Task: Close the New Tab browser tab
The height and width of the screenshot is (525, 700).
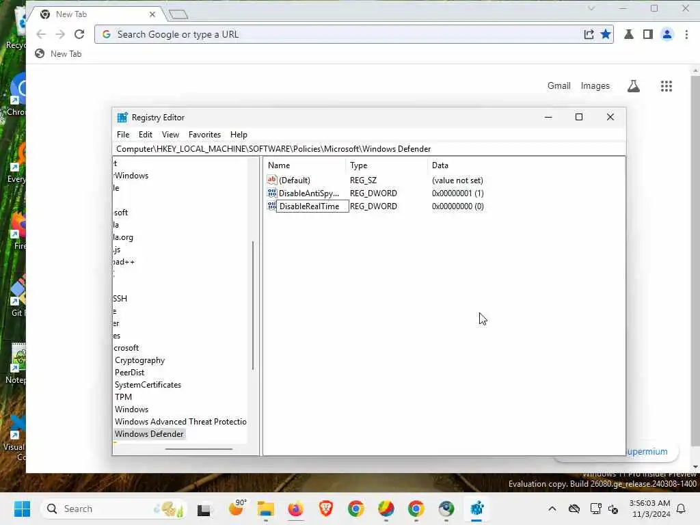Action: coord(152,14)
